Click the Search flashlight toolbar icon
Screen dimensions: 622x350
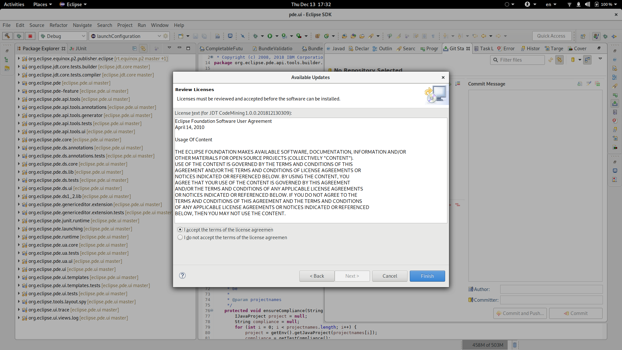[371, 36]
